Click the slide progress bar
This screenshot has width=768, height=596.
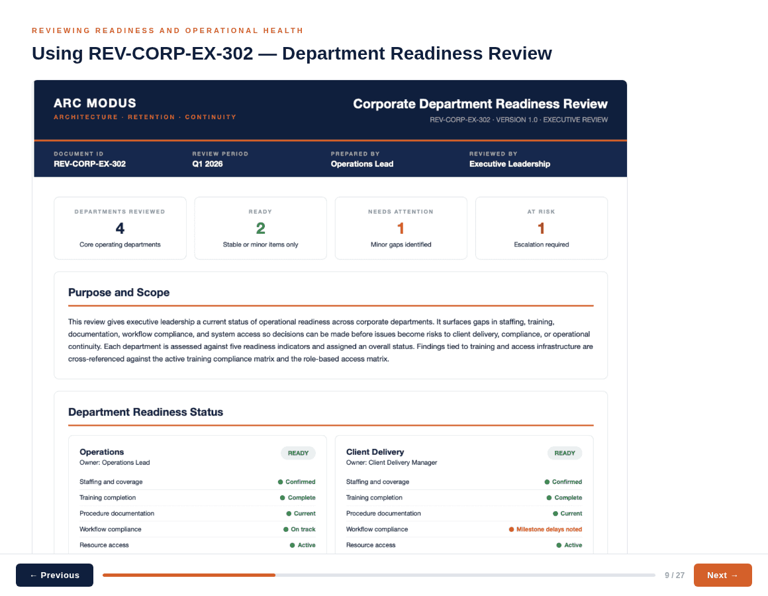[379, 575]
